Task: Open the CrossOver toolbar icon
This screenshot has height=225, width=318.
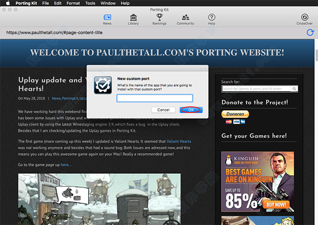Action: coord(304,19)
